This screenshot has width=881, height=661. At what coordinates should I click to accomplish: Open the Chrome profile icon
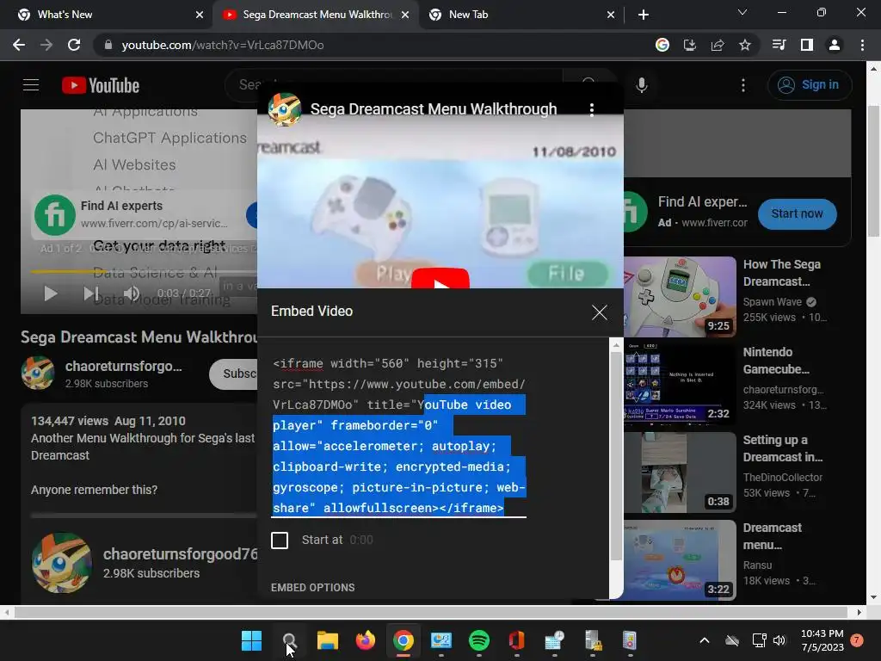835,45
